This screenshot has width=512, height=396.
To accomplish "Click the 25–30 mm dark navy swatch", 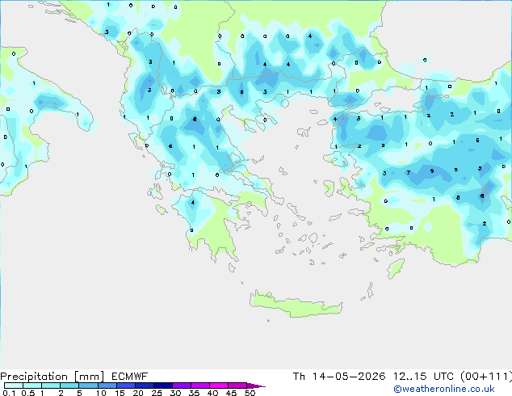I will pos(163,385).
